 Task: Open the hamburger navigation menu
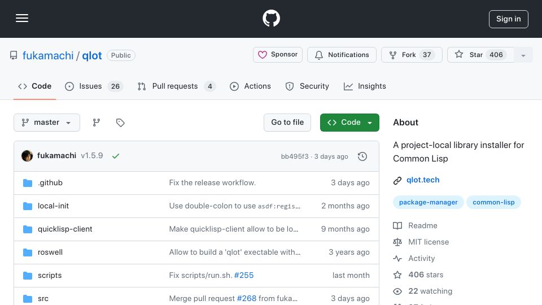(x=22, y=18)
